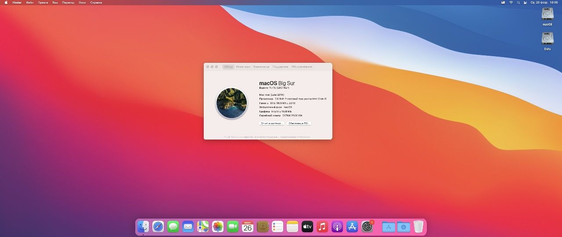This screenshot has width=562, height=237.
Task: Open System Preferences with update badge
Action: [367, 226]
